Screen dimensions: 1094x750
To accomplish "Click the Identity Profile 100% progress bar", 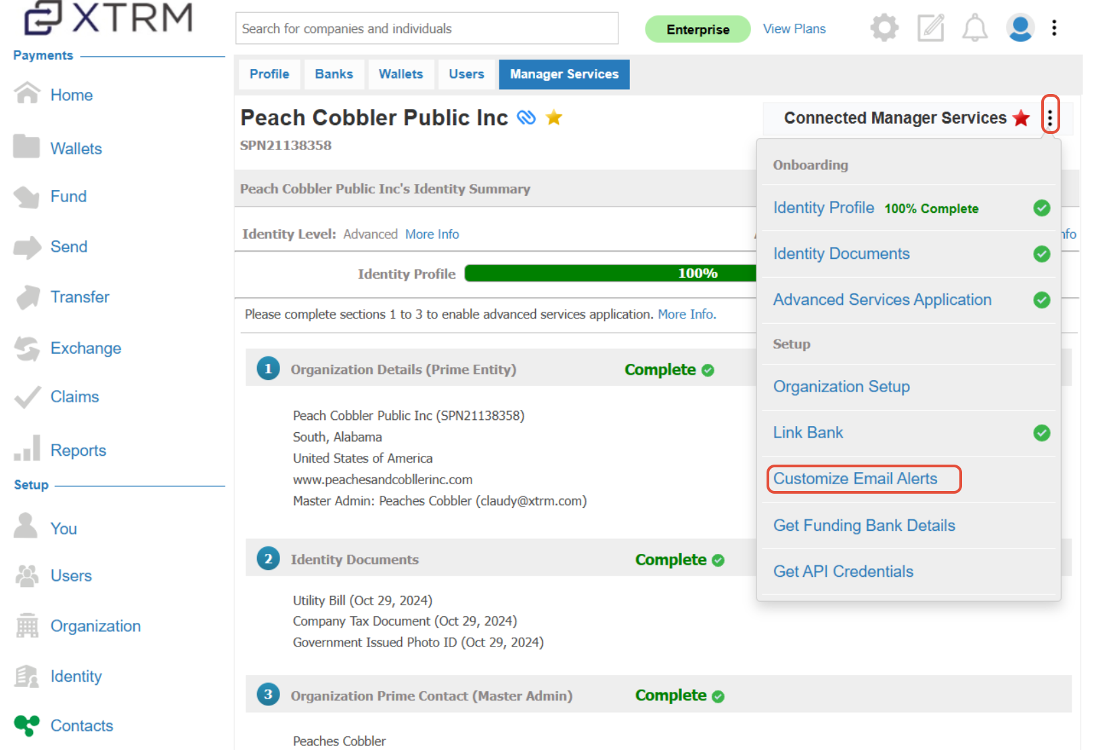I will point(610,273).
